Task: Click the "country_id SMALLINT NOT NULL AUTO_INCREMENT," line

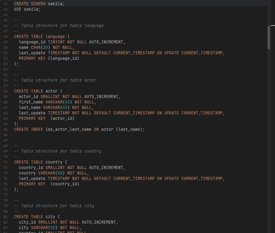Action: tap(72, 167)
